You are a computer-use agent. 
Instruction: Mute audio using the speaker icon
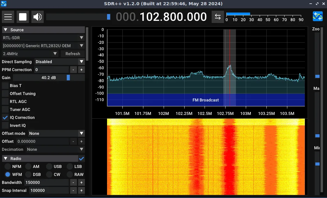point(37,17)
